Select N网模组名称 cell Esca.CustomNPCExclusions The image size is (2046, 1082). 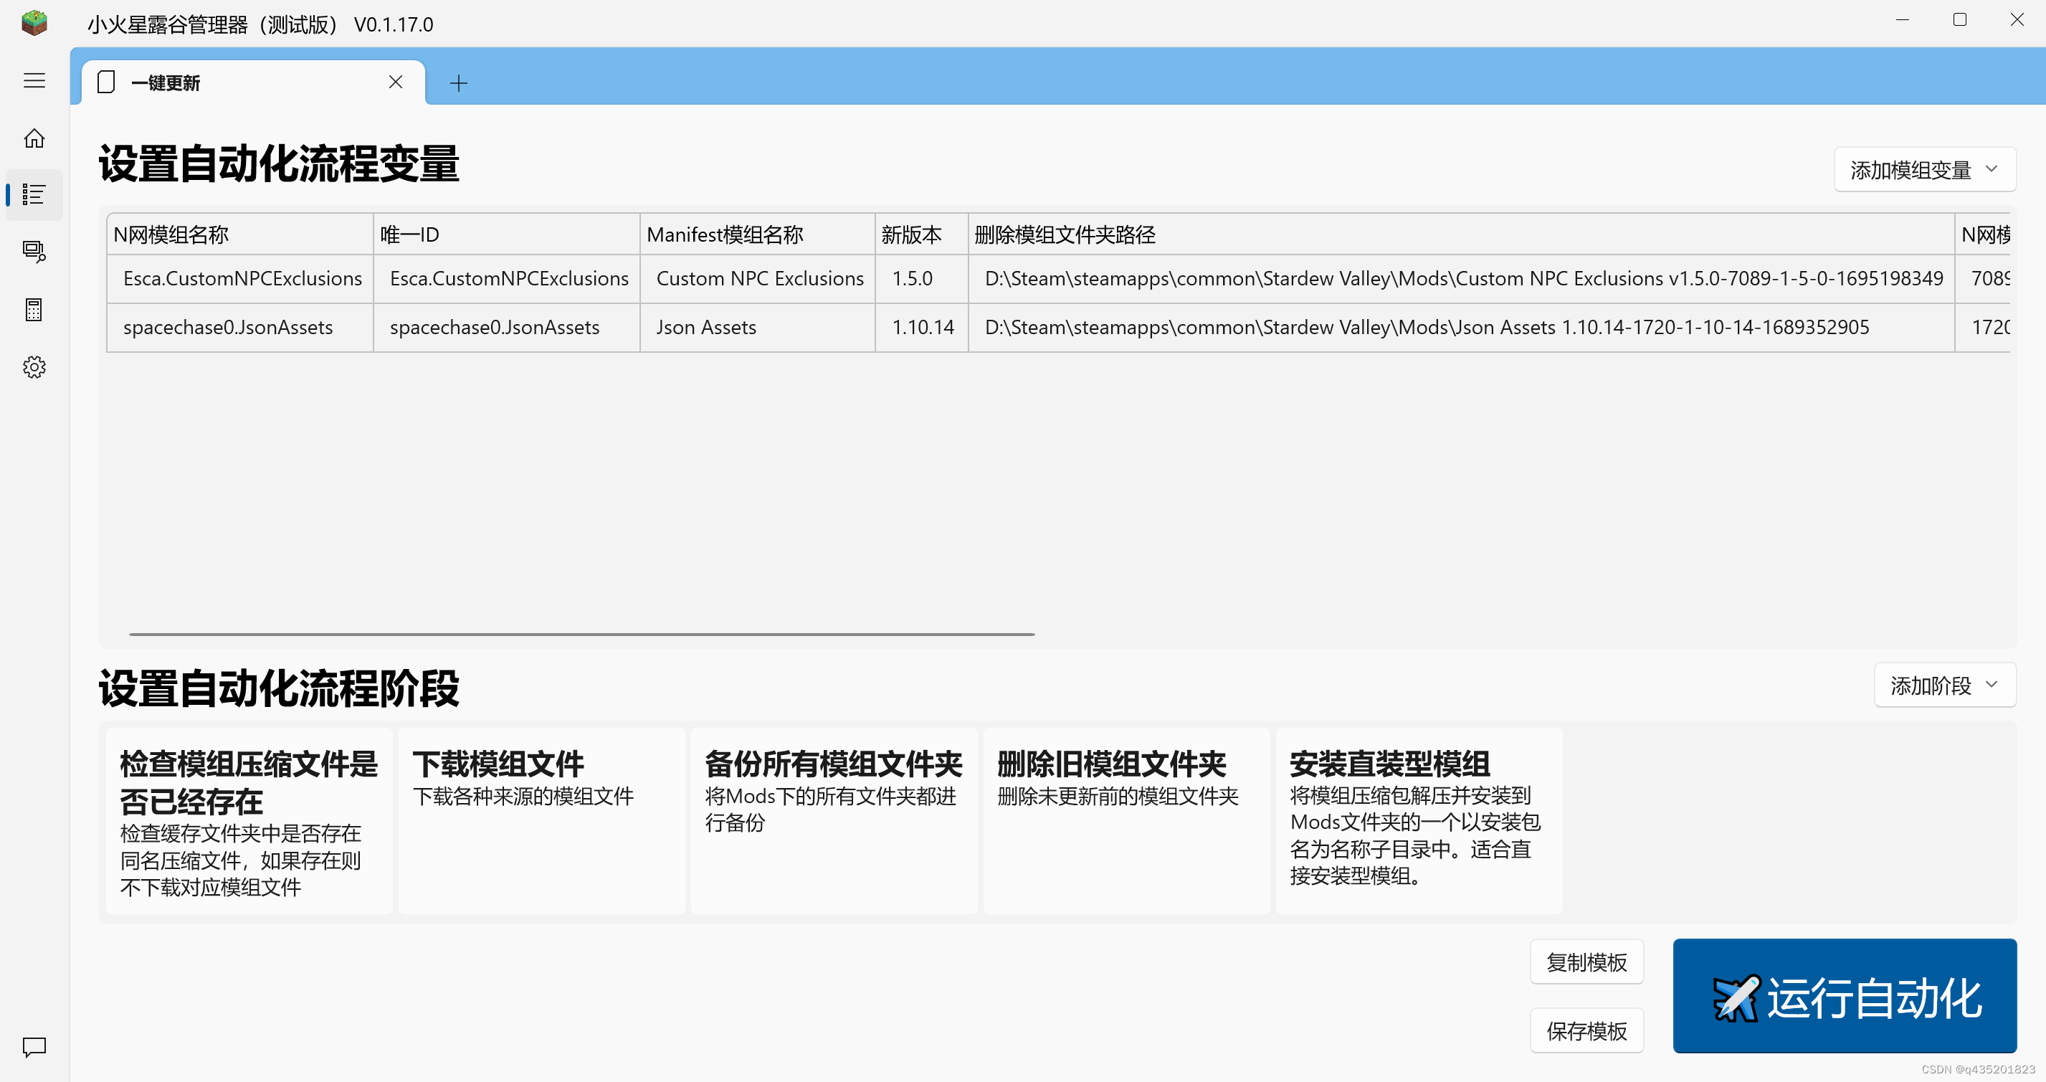tap(240, 279)
